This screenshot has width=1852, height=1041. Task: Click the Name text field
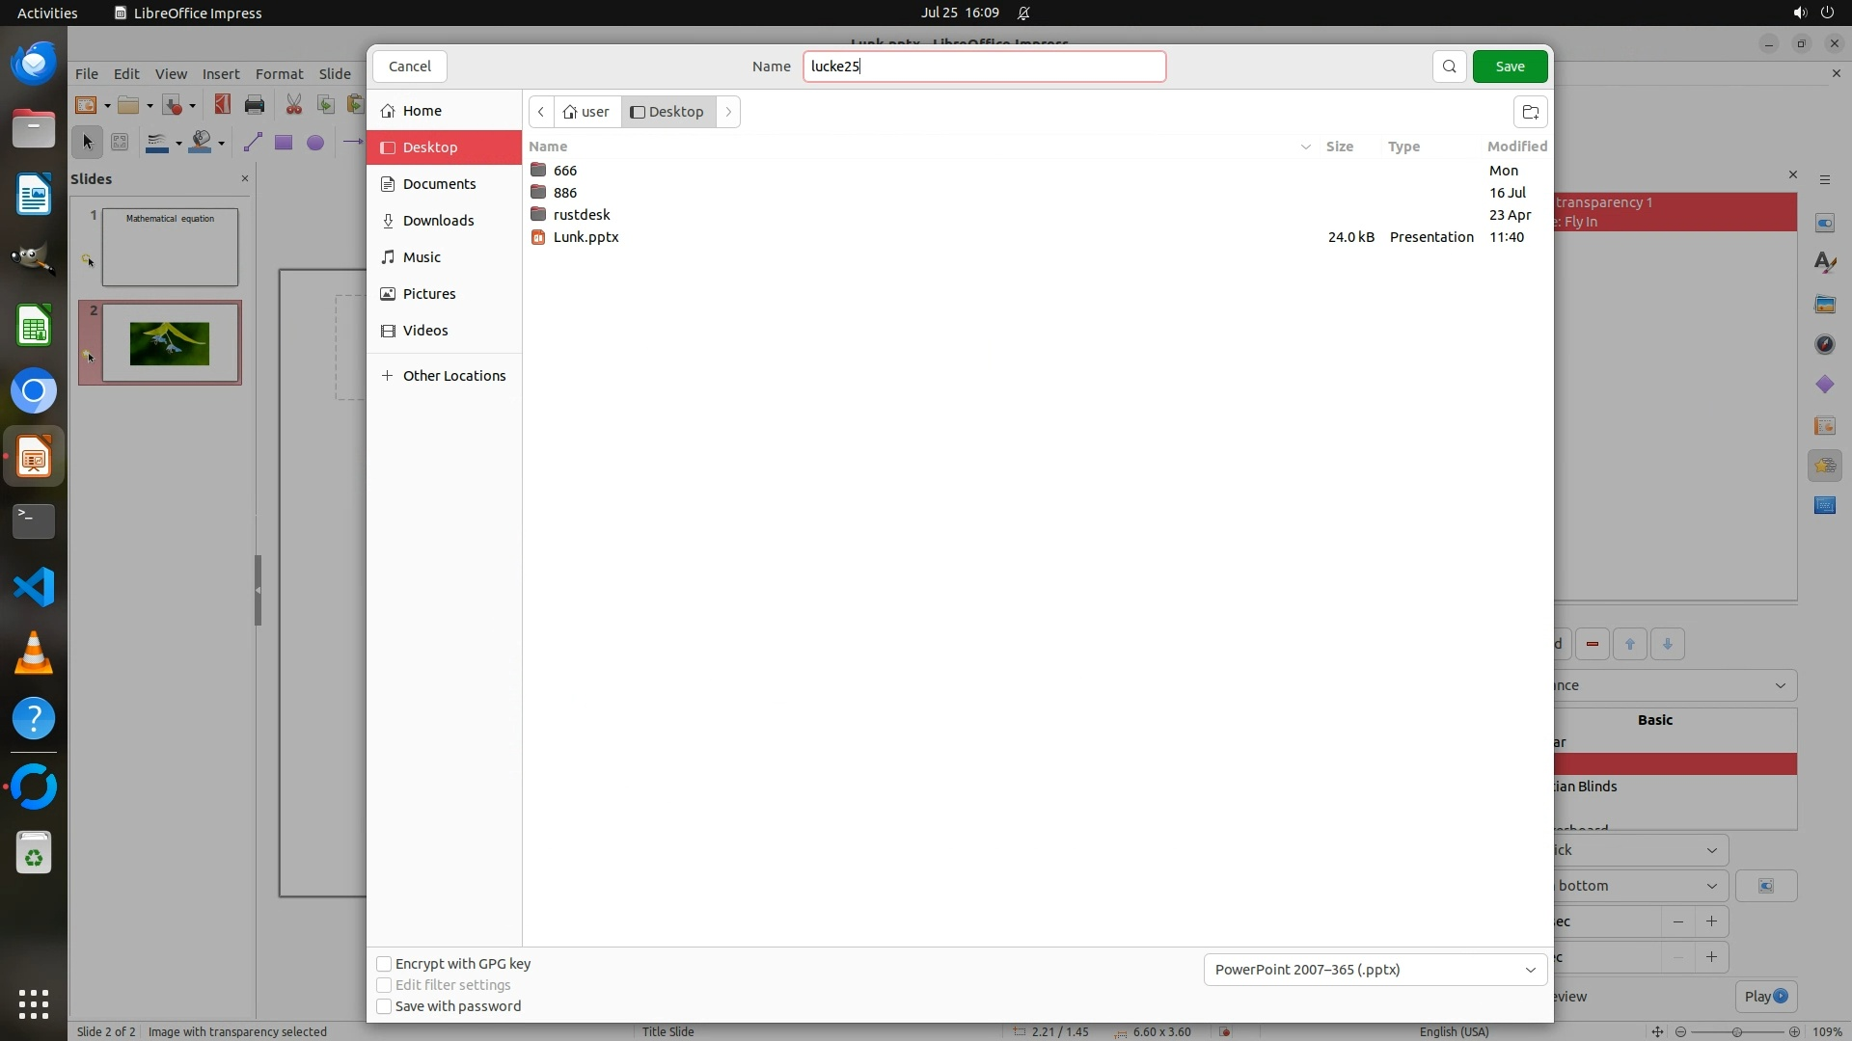[x=984, y=67]
